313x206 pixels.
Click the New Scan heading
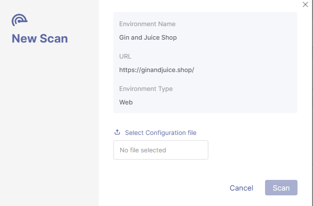40,38
